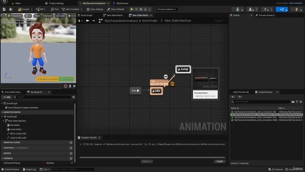The height and width of the screenshot is (172, 305).
Task: Switch to Skeleton editor mode icon
Action: (238, 9)
